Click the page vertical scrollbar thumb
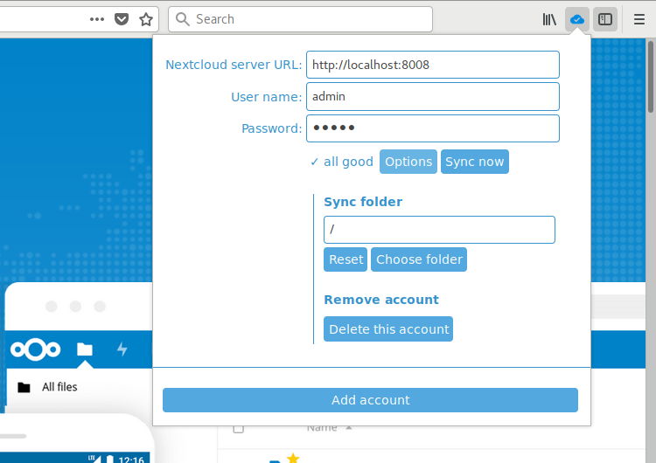656x463 pixels. click(650, 77)
